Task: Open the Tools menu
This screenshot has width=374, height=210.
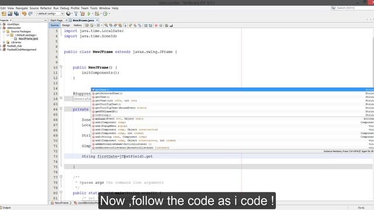Action: pyautogui.click(x=93, y=8)
